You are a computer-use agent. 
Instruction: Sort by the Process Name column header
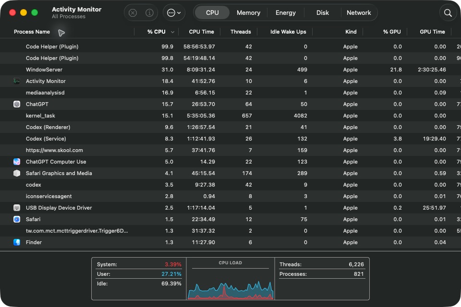pyautogui.click(x=32, y=32)
